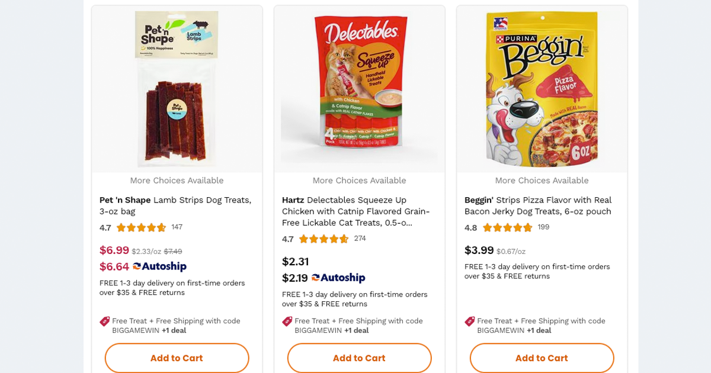The height and width of the screenshot is (373, 711).
Task: Click the Autoship logo beside the $2.19 price
Action: coord(338,278)
